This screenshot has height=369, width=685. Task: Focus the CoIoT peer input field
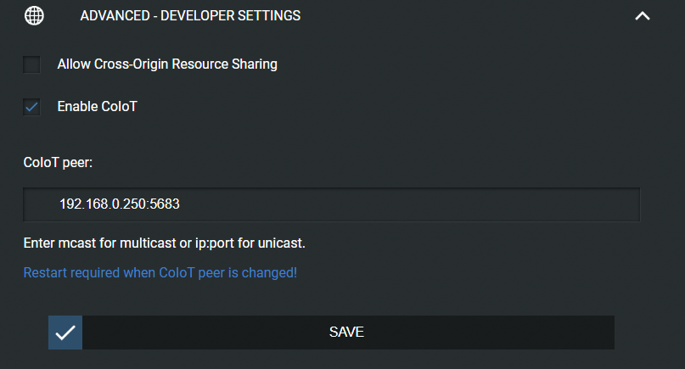pyautogui.click(x=331, y=204)
